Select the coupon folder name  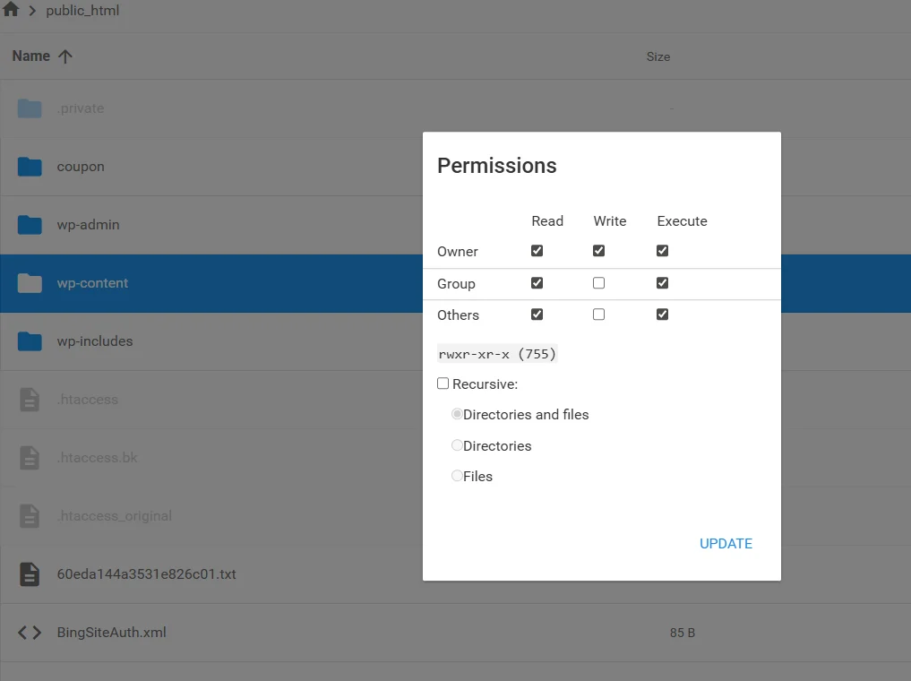point(81,167)
